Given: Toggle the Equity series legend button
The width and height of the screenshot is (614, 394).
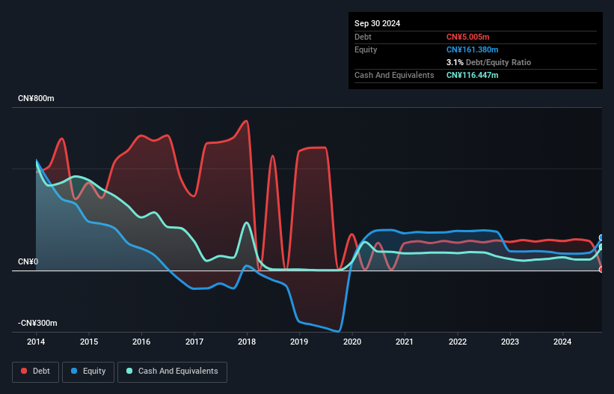Looking at the screenshot, I should pos(88,372).
